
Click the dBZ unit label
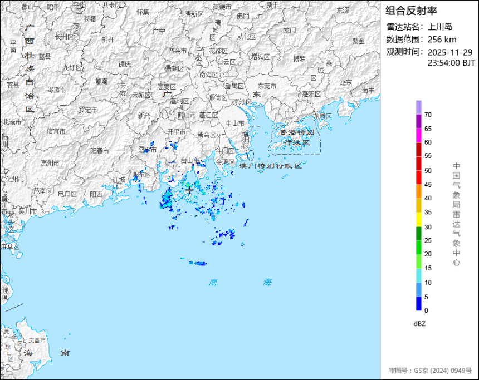(419, 324)
